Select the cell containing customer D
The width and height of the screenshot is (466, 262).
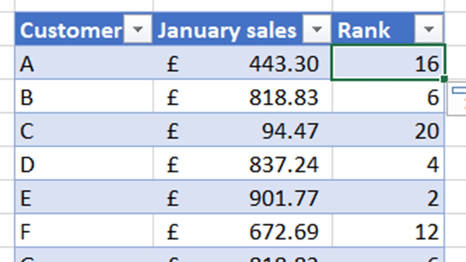[84, 164]
